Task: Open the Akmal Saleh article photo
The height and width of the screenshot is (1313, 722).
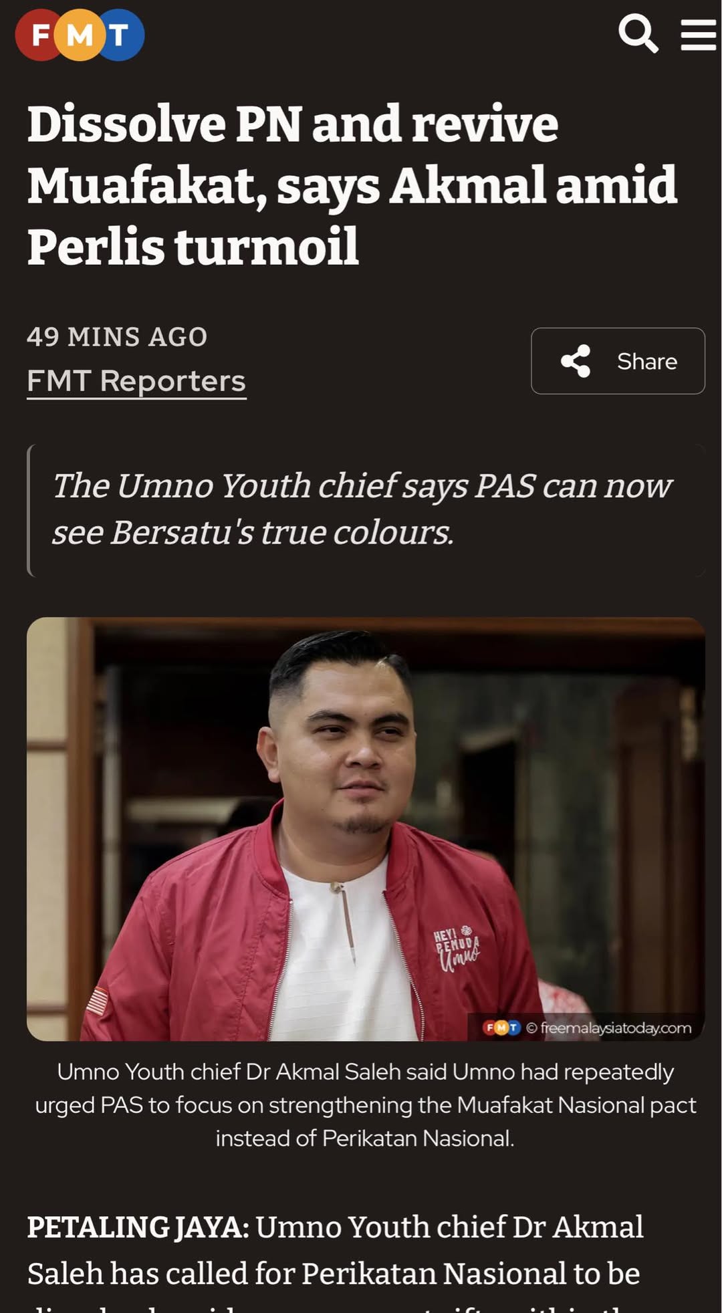Action: [x=366, y=828]
